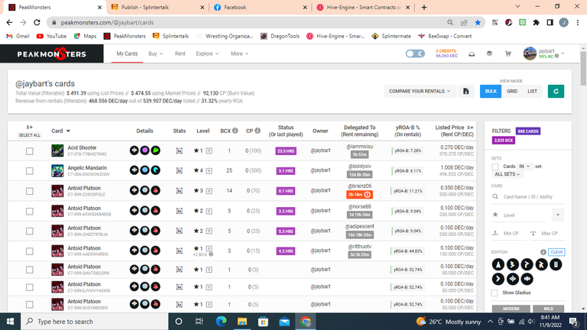
Task: Clear the edition filter with CLEAR
Action: (556, 252)
